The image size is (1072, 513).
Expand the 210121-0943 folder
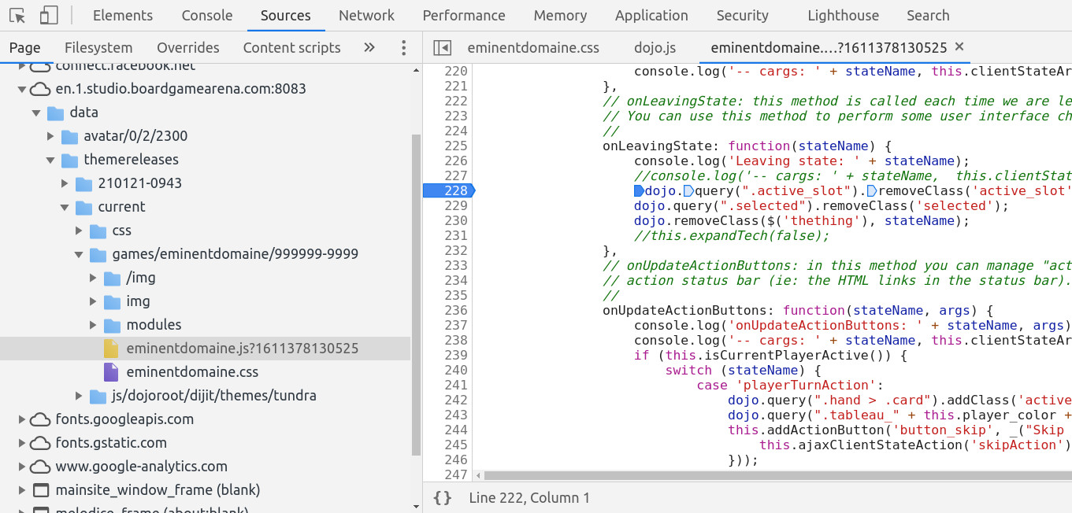pyautogui.click(x=65, y=183)
